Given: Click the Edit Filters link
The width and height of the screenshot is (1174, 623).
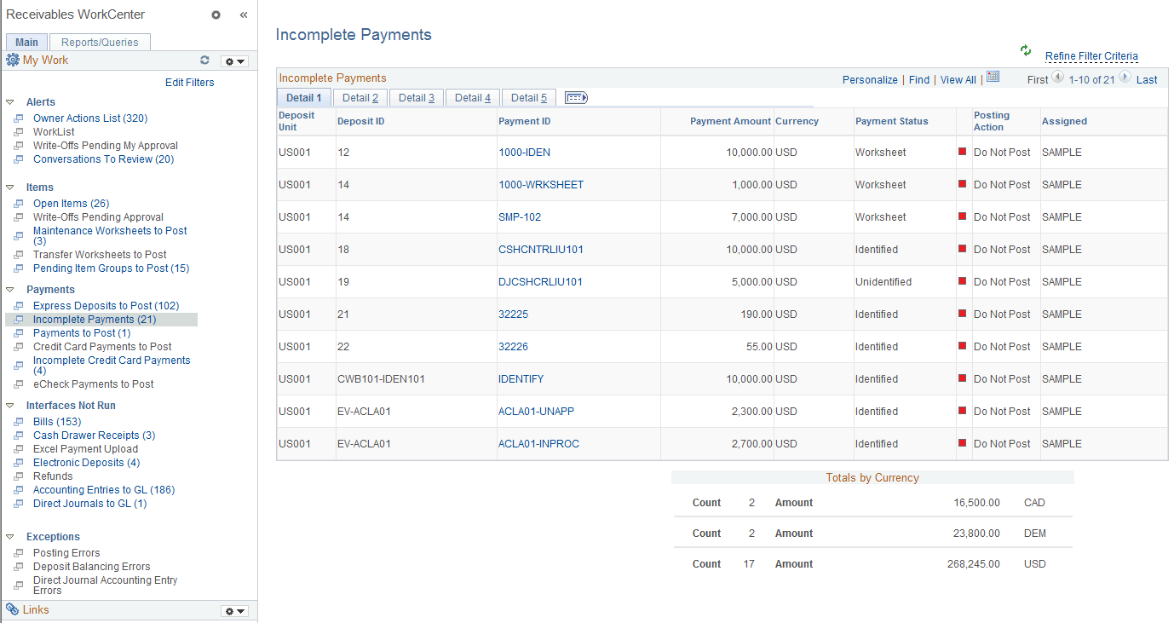Looking at the screenshot, I should (189, 82).
